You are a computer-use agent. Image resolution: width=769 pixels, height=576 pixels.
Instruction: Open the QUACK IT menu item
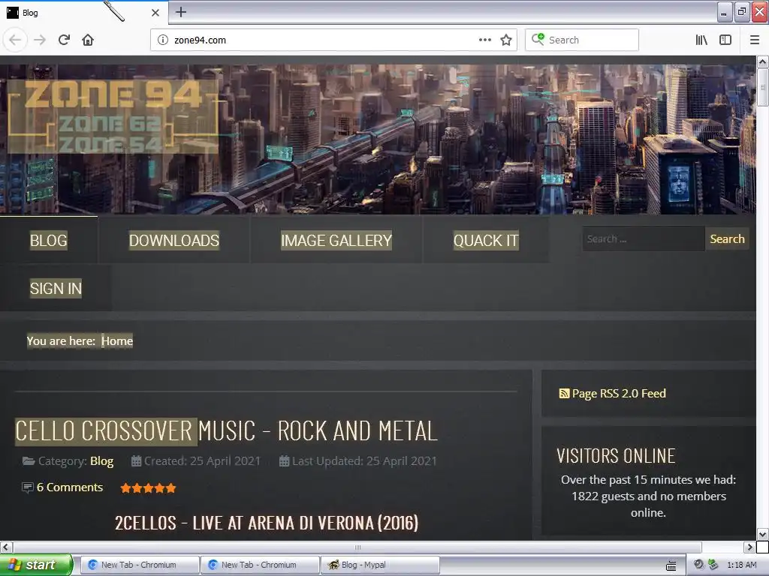tap(486, 241)
